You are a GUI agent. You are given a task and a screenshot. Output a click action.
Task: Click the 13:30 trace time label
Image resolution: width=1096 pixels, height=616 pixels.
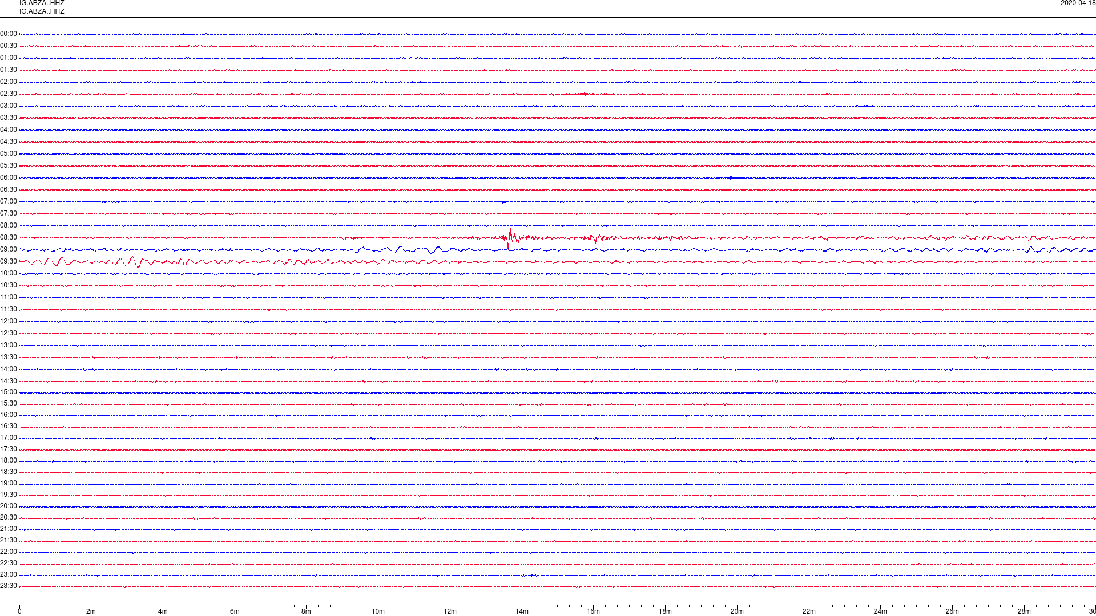click(x=9, y=358)
